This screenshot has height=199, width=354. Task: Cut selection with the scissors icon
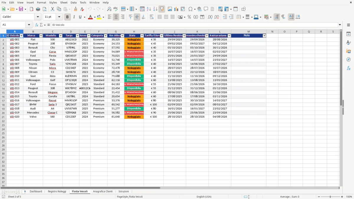[x=53, y=9]
